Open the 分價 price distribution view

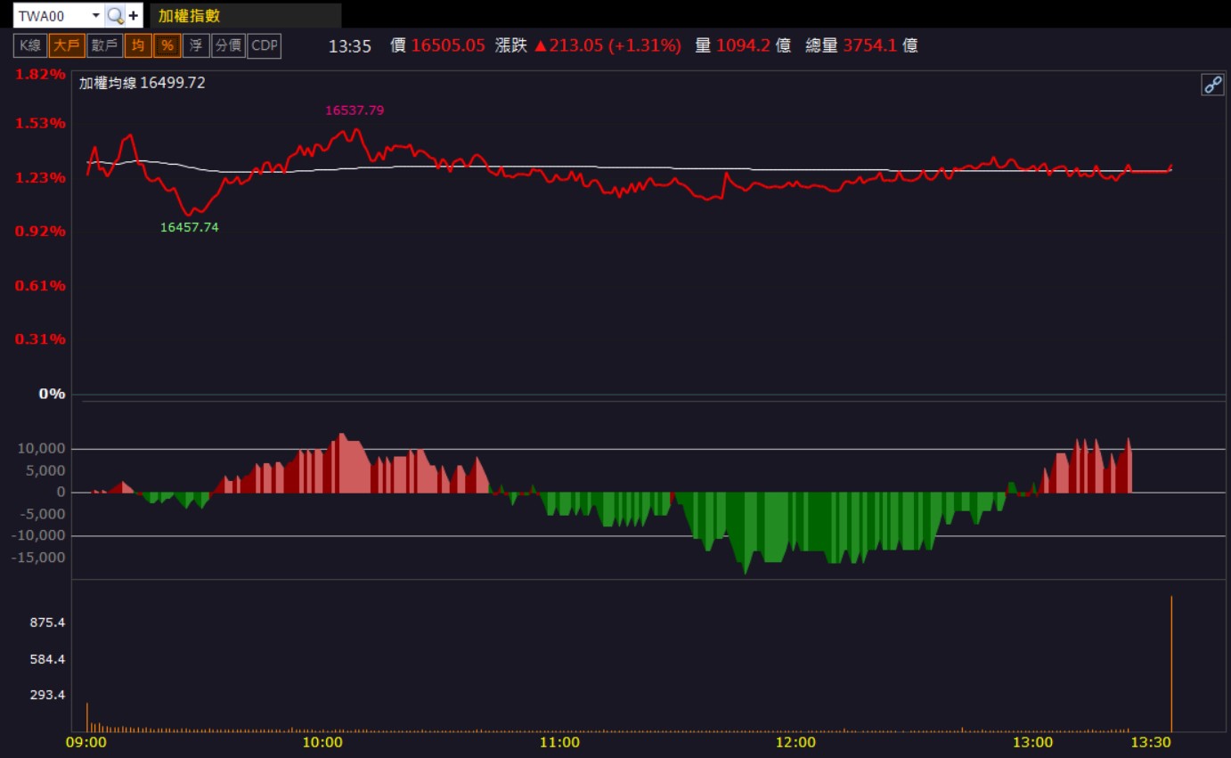(229, 45)
